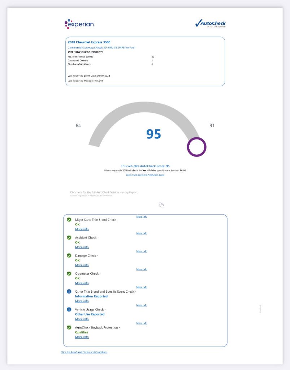Click the purple circle marker on the score gauge
The image size is (290, 370).
196,147
